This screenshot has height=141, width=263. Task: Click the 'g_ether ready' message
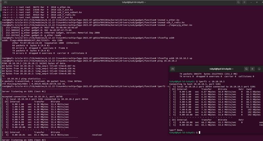52,35
